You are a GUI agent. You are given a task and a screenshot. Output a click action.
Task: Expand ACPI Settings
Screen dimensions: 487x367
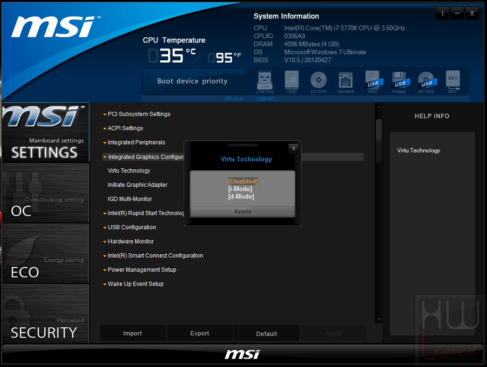(x=123, y=128)
